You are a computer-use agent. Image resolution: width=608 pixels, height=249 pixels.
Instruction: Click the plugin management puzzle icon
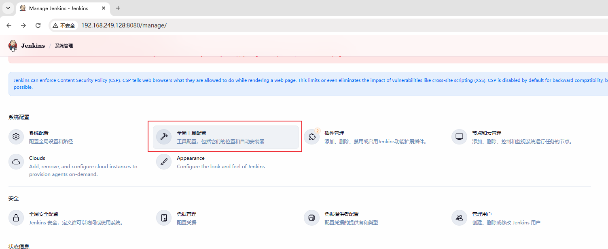311,137
